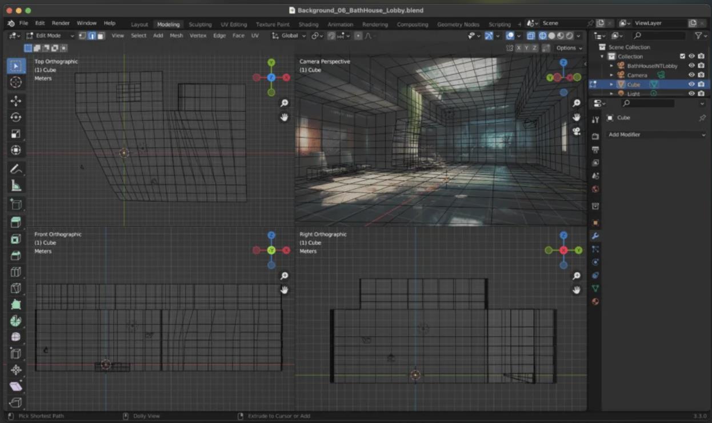The width and height of the screenshot is (712, 423).
Task: Open the File menu
Action: coord(23,23)
